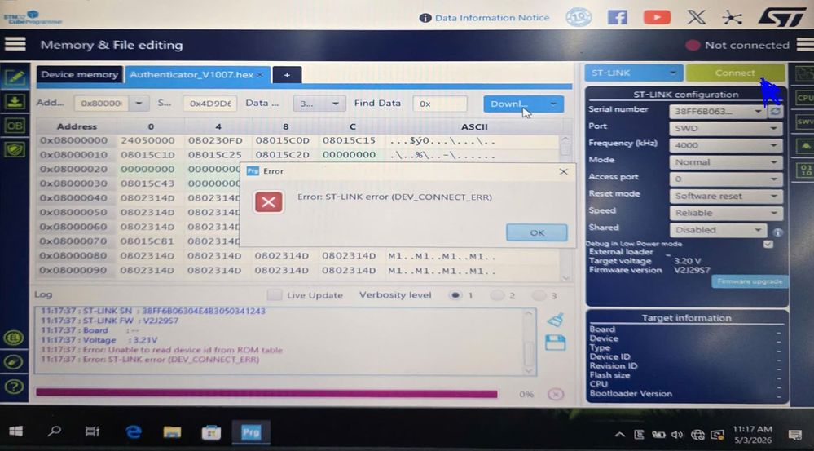Viewport: 814px width, 451px height.
Task: Select the Memory & File editing pencil icon
Action: [15, 78]
